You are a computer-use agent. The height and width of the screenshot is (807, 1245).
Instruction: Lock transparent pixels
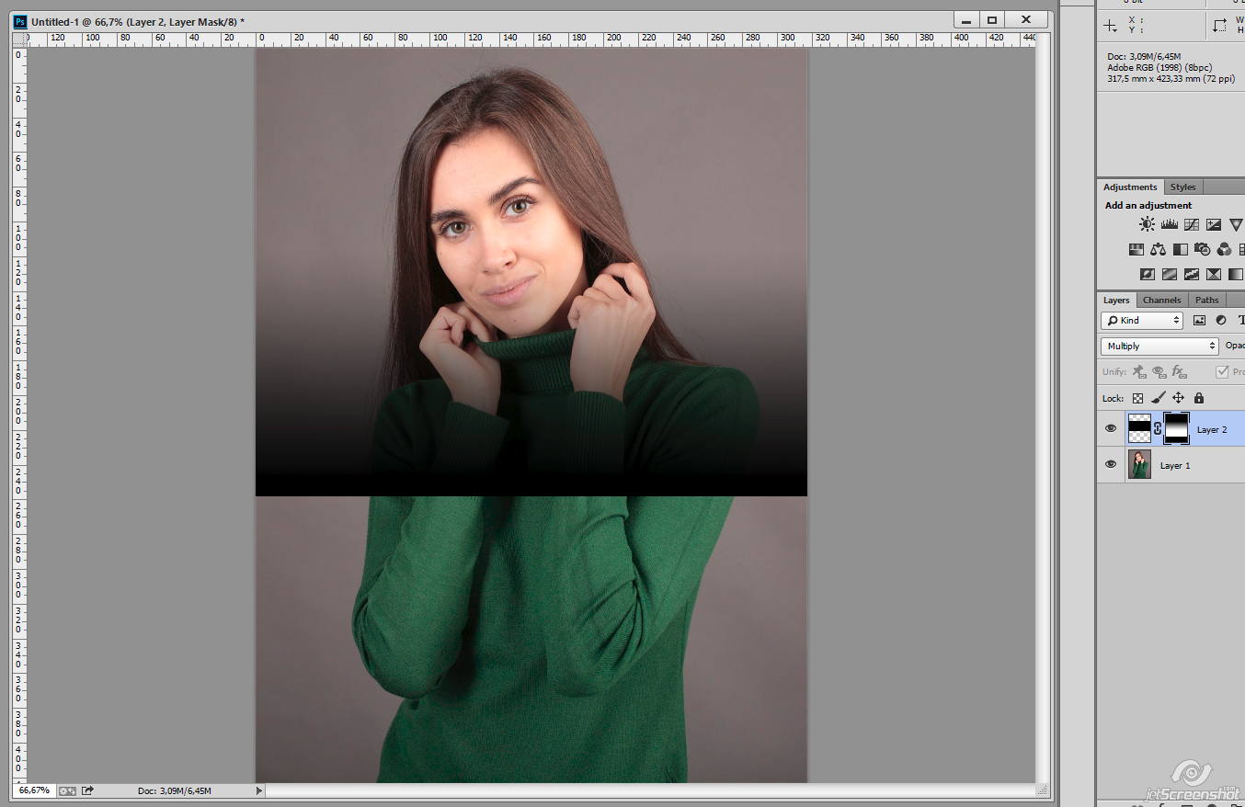[1137, 398]
